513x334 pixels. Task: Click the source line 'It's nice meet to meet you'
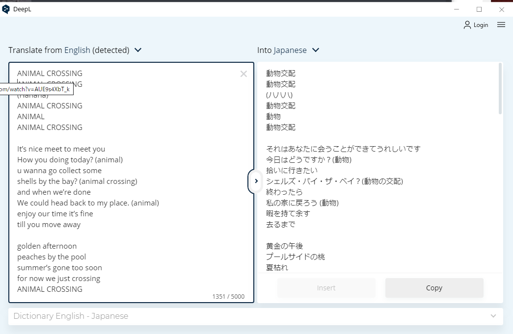coord(61,149)
